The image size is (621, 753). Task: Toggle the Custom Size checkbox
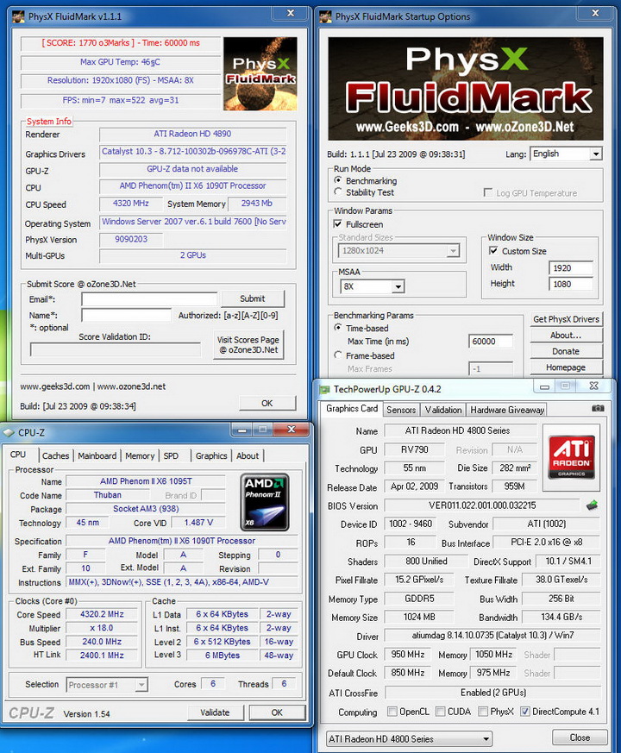pos(493,251)
